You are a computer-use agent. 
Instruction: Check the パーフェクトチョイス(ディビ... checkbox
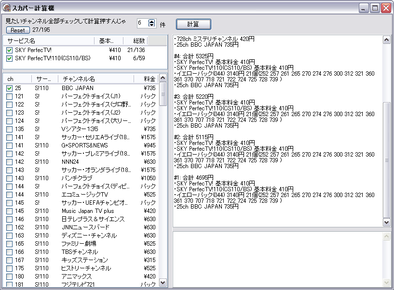coord(9,186)
